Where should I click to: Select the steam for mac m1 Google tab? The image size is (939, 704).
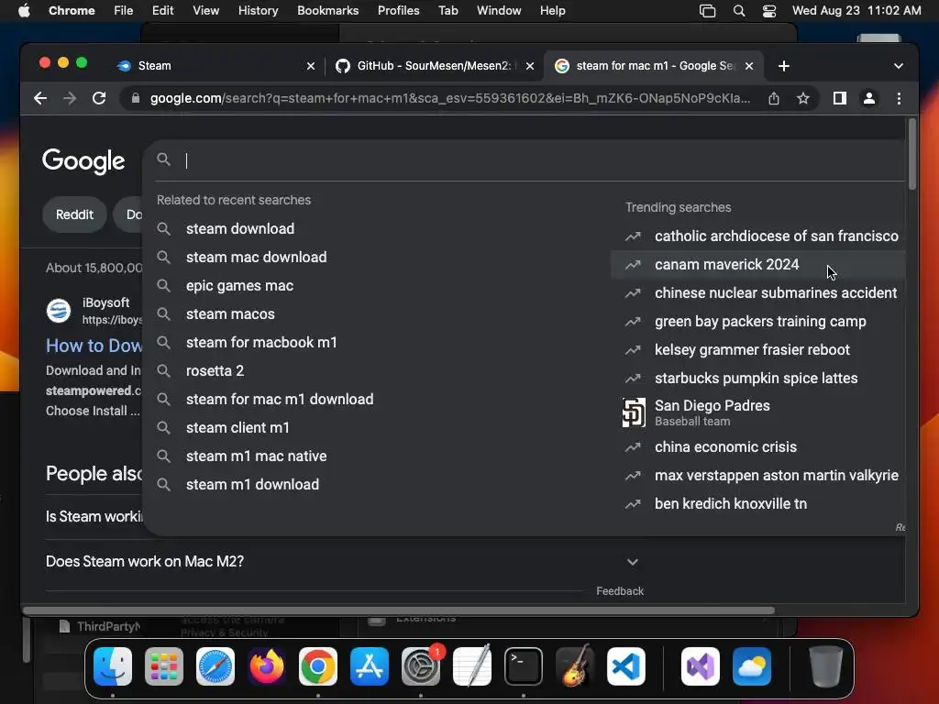pyautogui.click(x=653, y=66)
